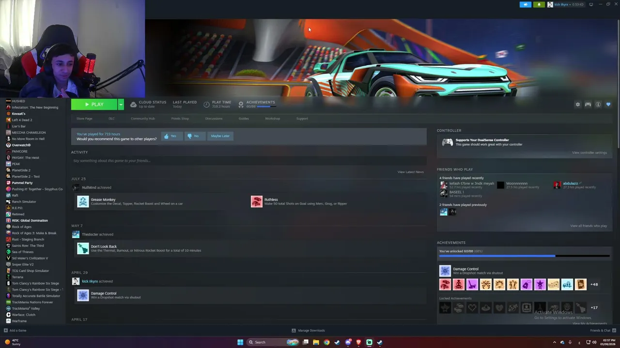Open the Windows Start menu

[240, 342]
